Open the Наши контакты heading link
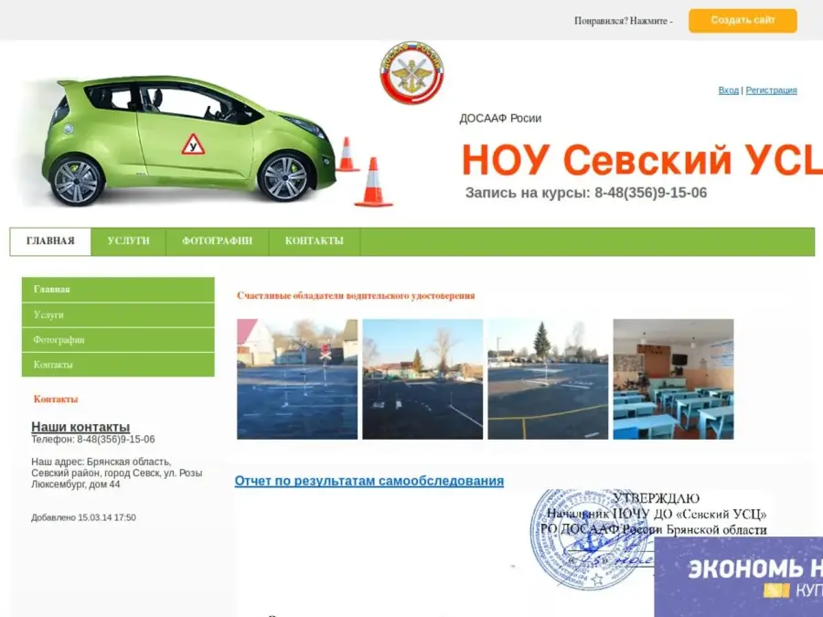 click(x=80, y=427)
